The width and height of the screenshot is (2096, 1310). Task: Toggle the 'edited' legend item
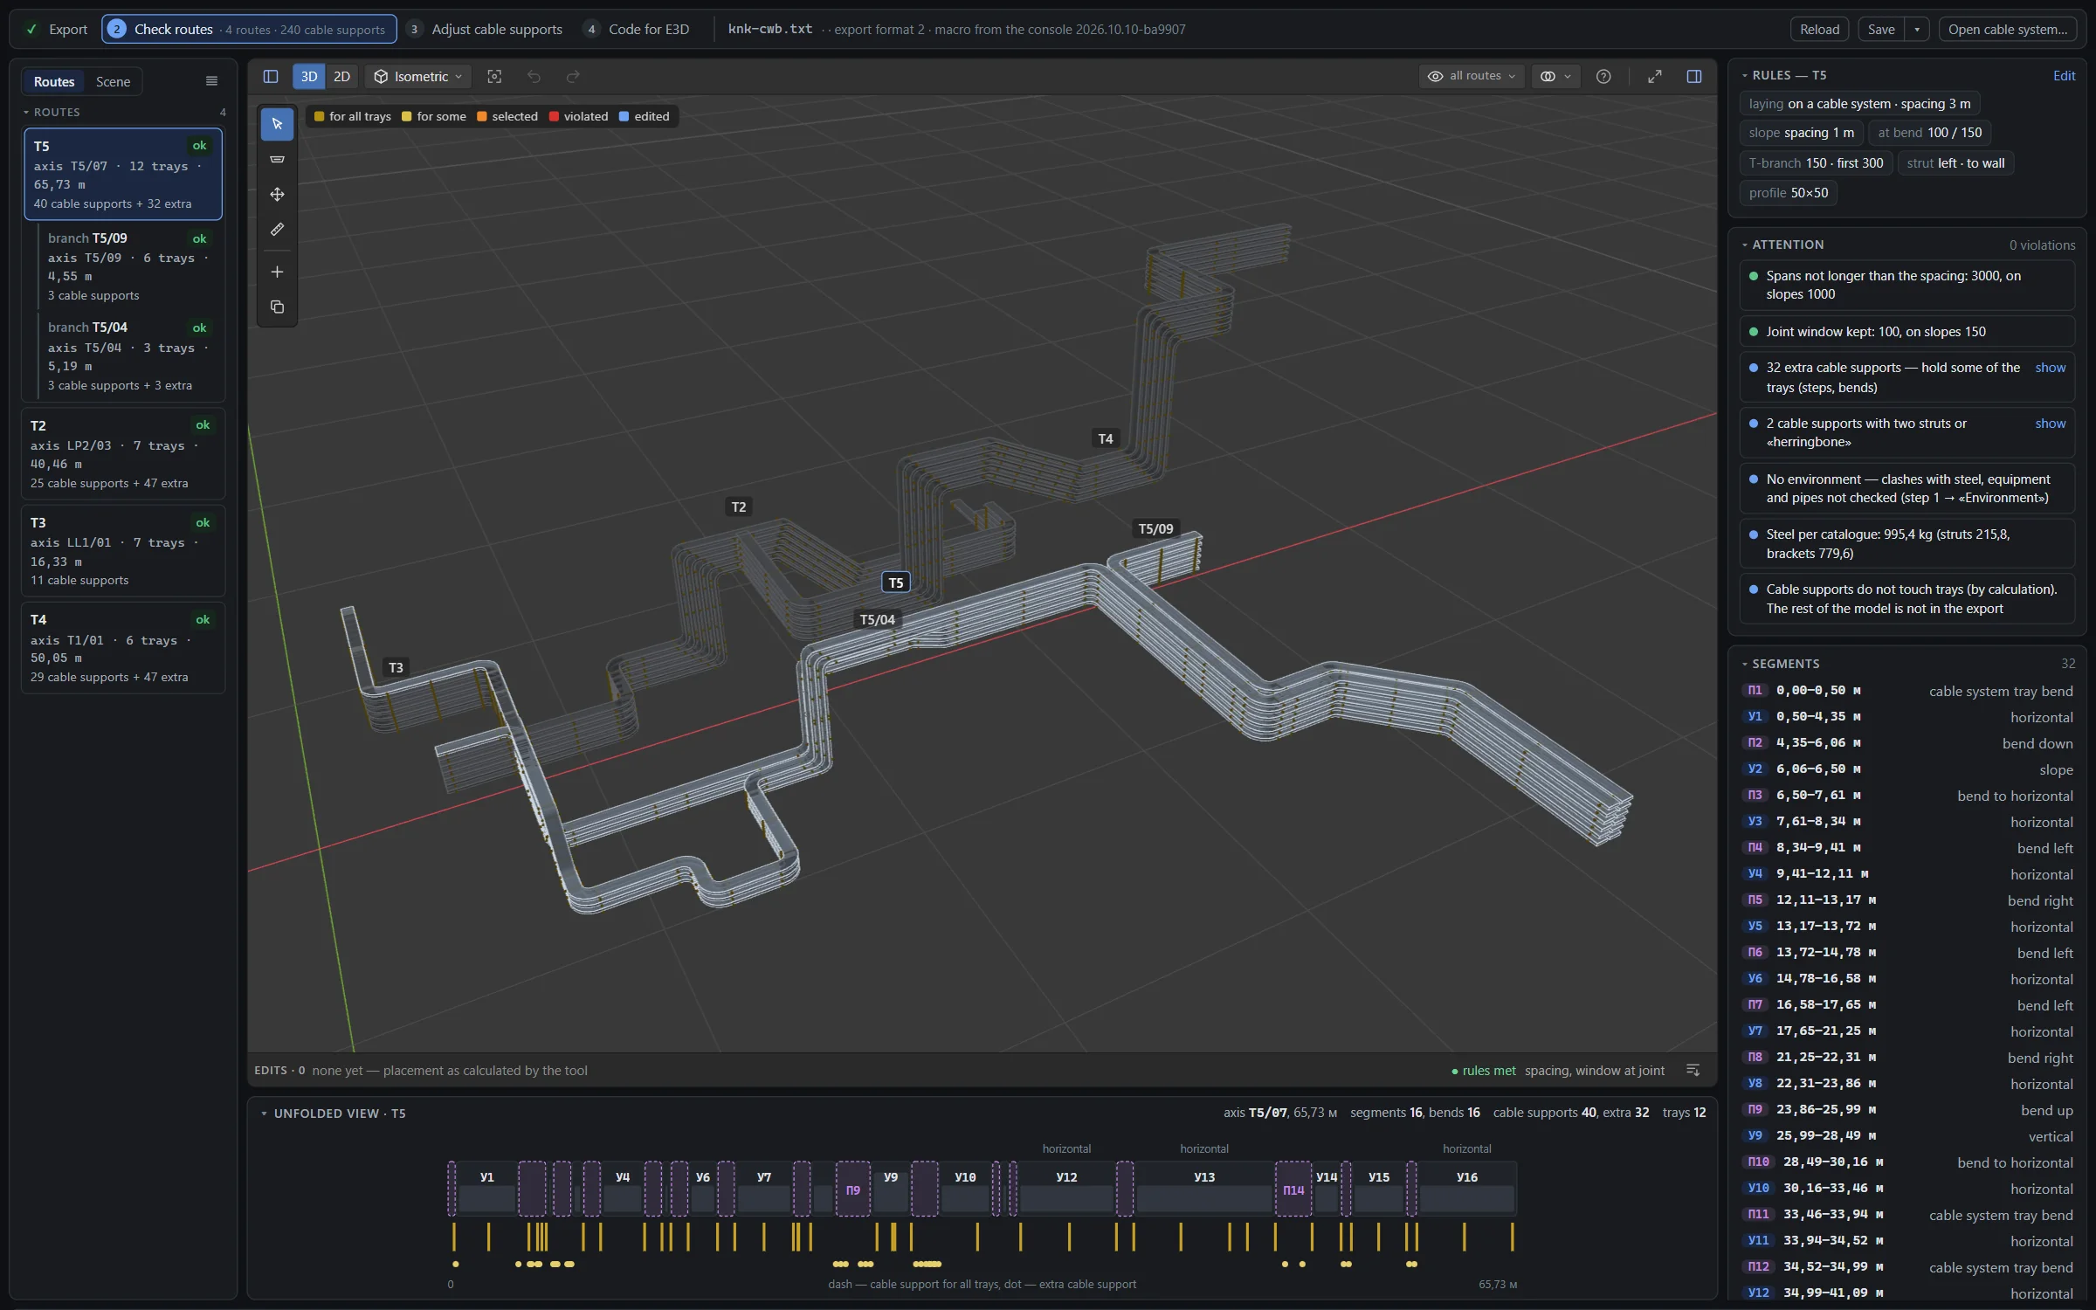click(x=644, y=116)
